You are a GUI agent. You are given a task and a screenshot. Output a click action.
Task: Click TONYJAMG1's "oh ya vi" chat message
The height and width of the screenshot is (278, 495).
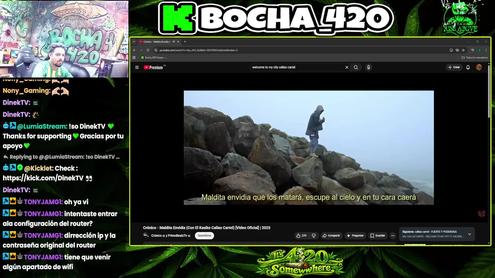pyautogui.click(x=76, y=202)
